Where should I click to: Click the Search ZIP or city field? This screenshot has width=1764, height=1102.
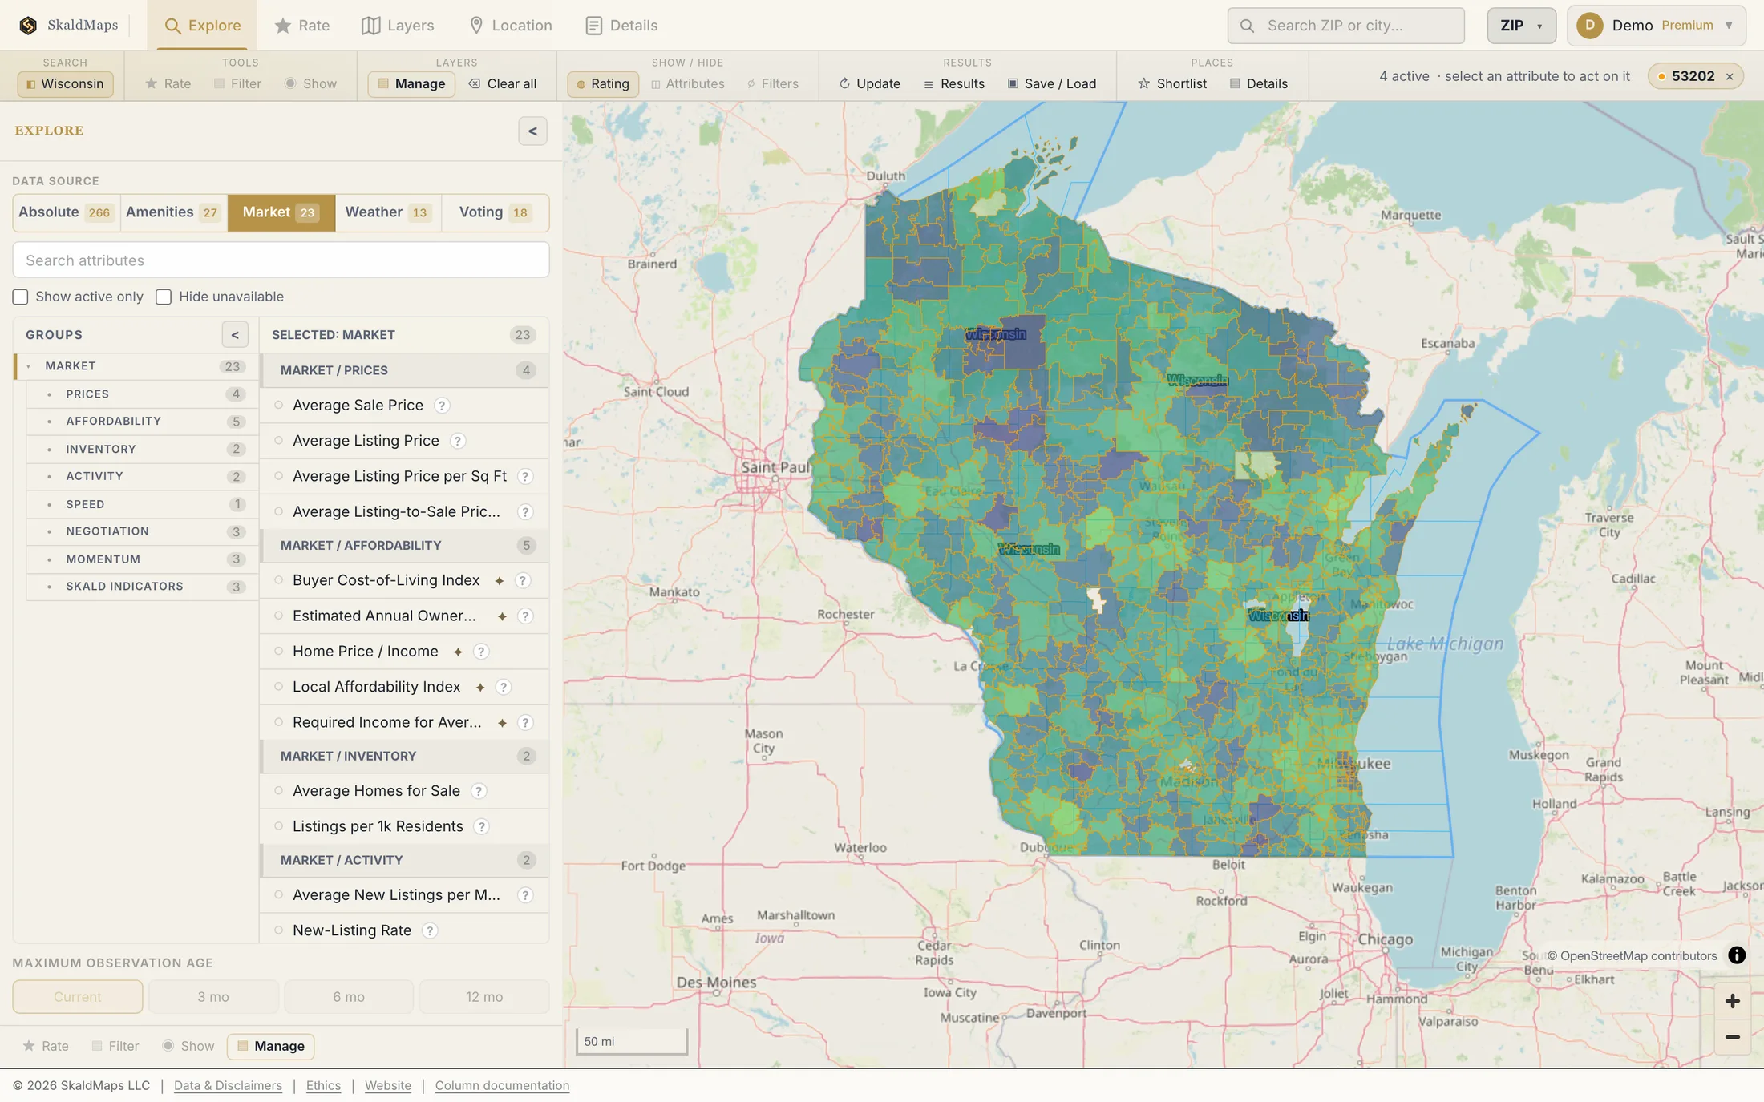pos(1345,26)
